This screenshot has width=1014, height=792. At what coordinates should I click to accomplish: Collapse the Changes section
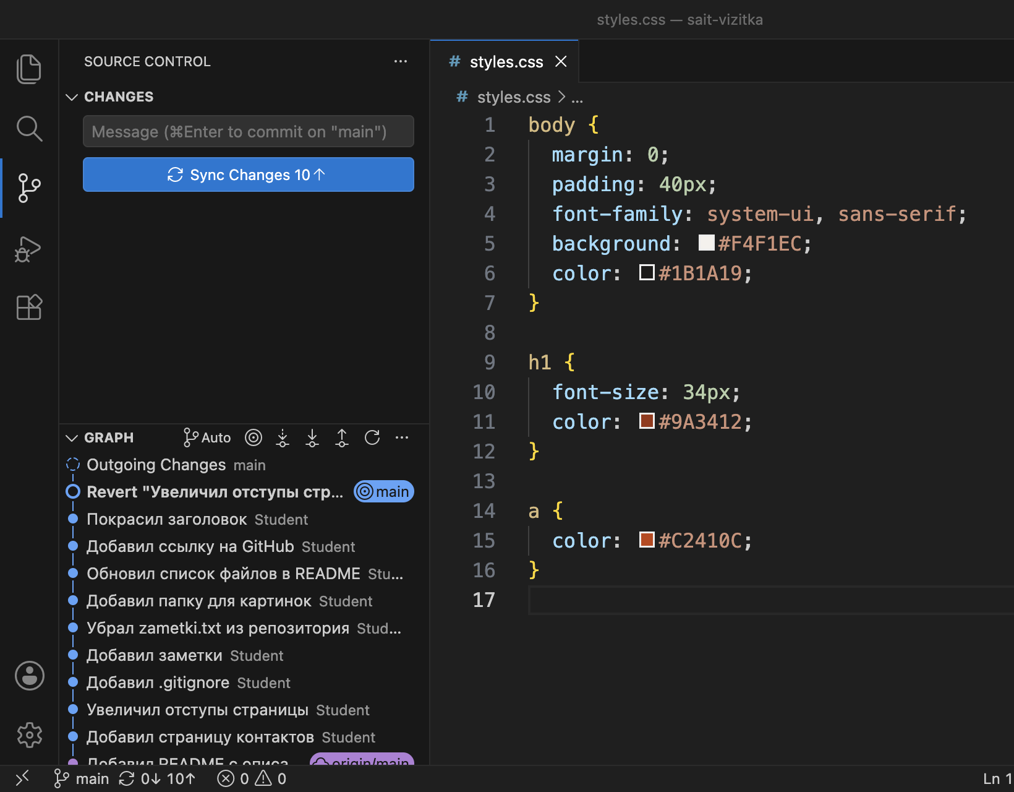tap(72, 97)
